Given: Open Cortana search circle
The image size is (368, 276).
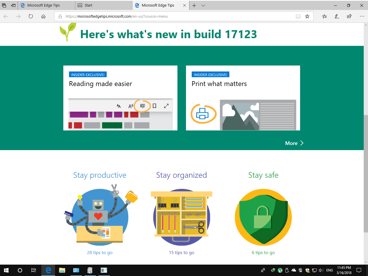Looking at the screenshot, I should pyautogui.click(x=20, y=270).
